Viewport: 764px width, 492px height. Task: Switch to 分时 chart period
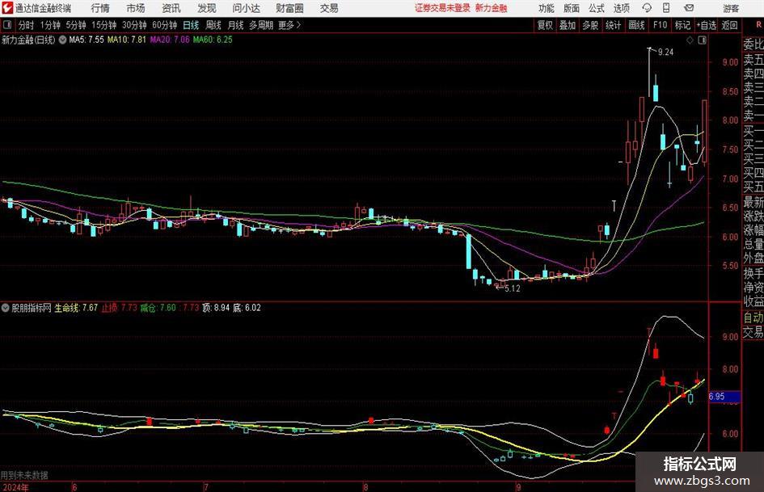click(27, 25)
